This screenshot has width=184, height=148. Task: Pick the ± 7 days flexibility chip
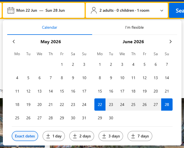point(140,136)
